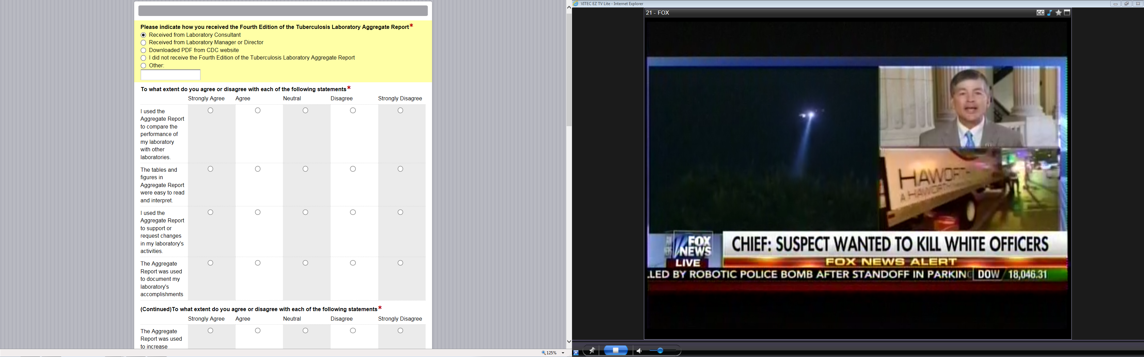Click the full-window view icon beside the star
Screen dimensions: 1144x357
(1067, 13)
